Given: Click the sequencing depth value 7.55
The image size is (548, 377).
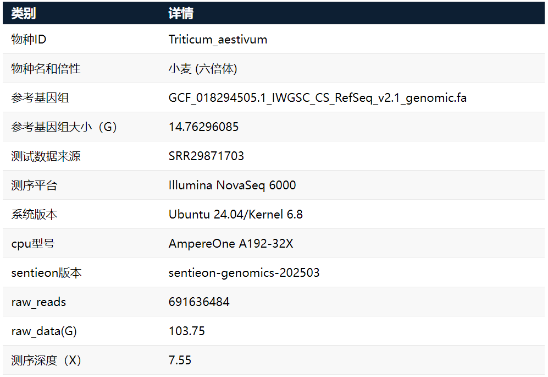Looking at the screenshot, I should 180,360.
